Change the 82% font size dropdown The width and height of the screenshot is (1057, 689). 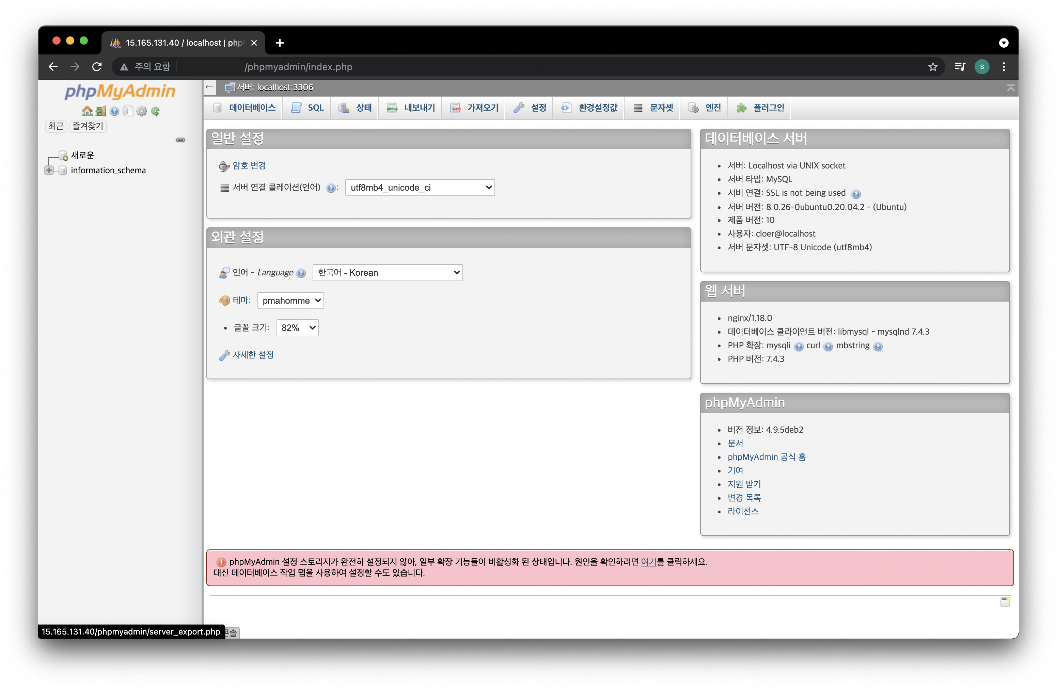coord(297,327)
